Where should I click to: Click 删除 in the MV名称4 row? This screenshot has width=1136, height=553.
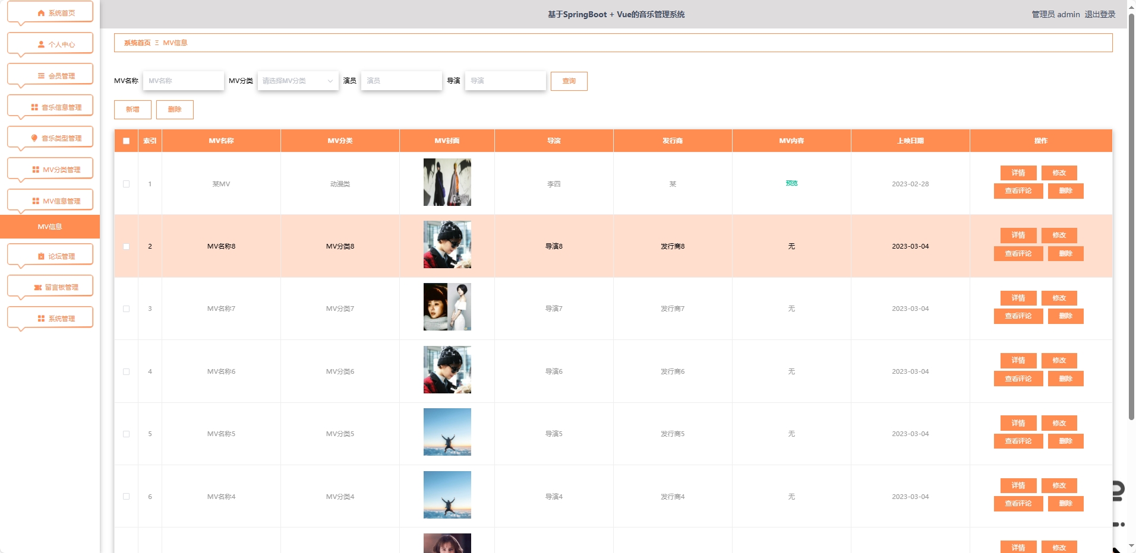(x=1066, y=503)
